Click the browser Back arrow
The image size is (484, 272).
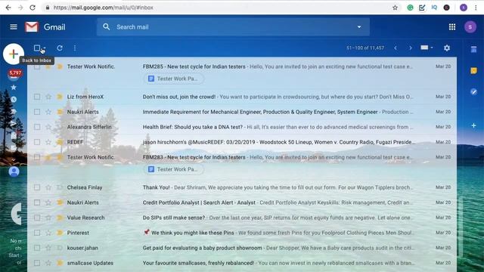click(8, 8)
